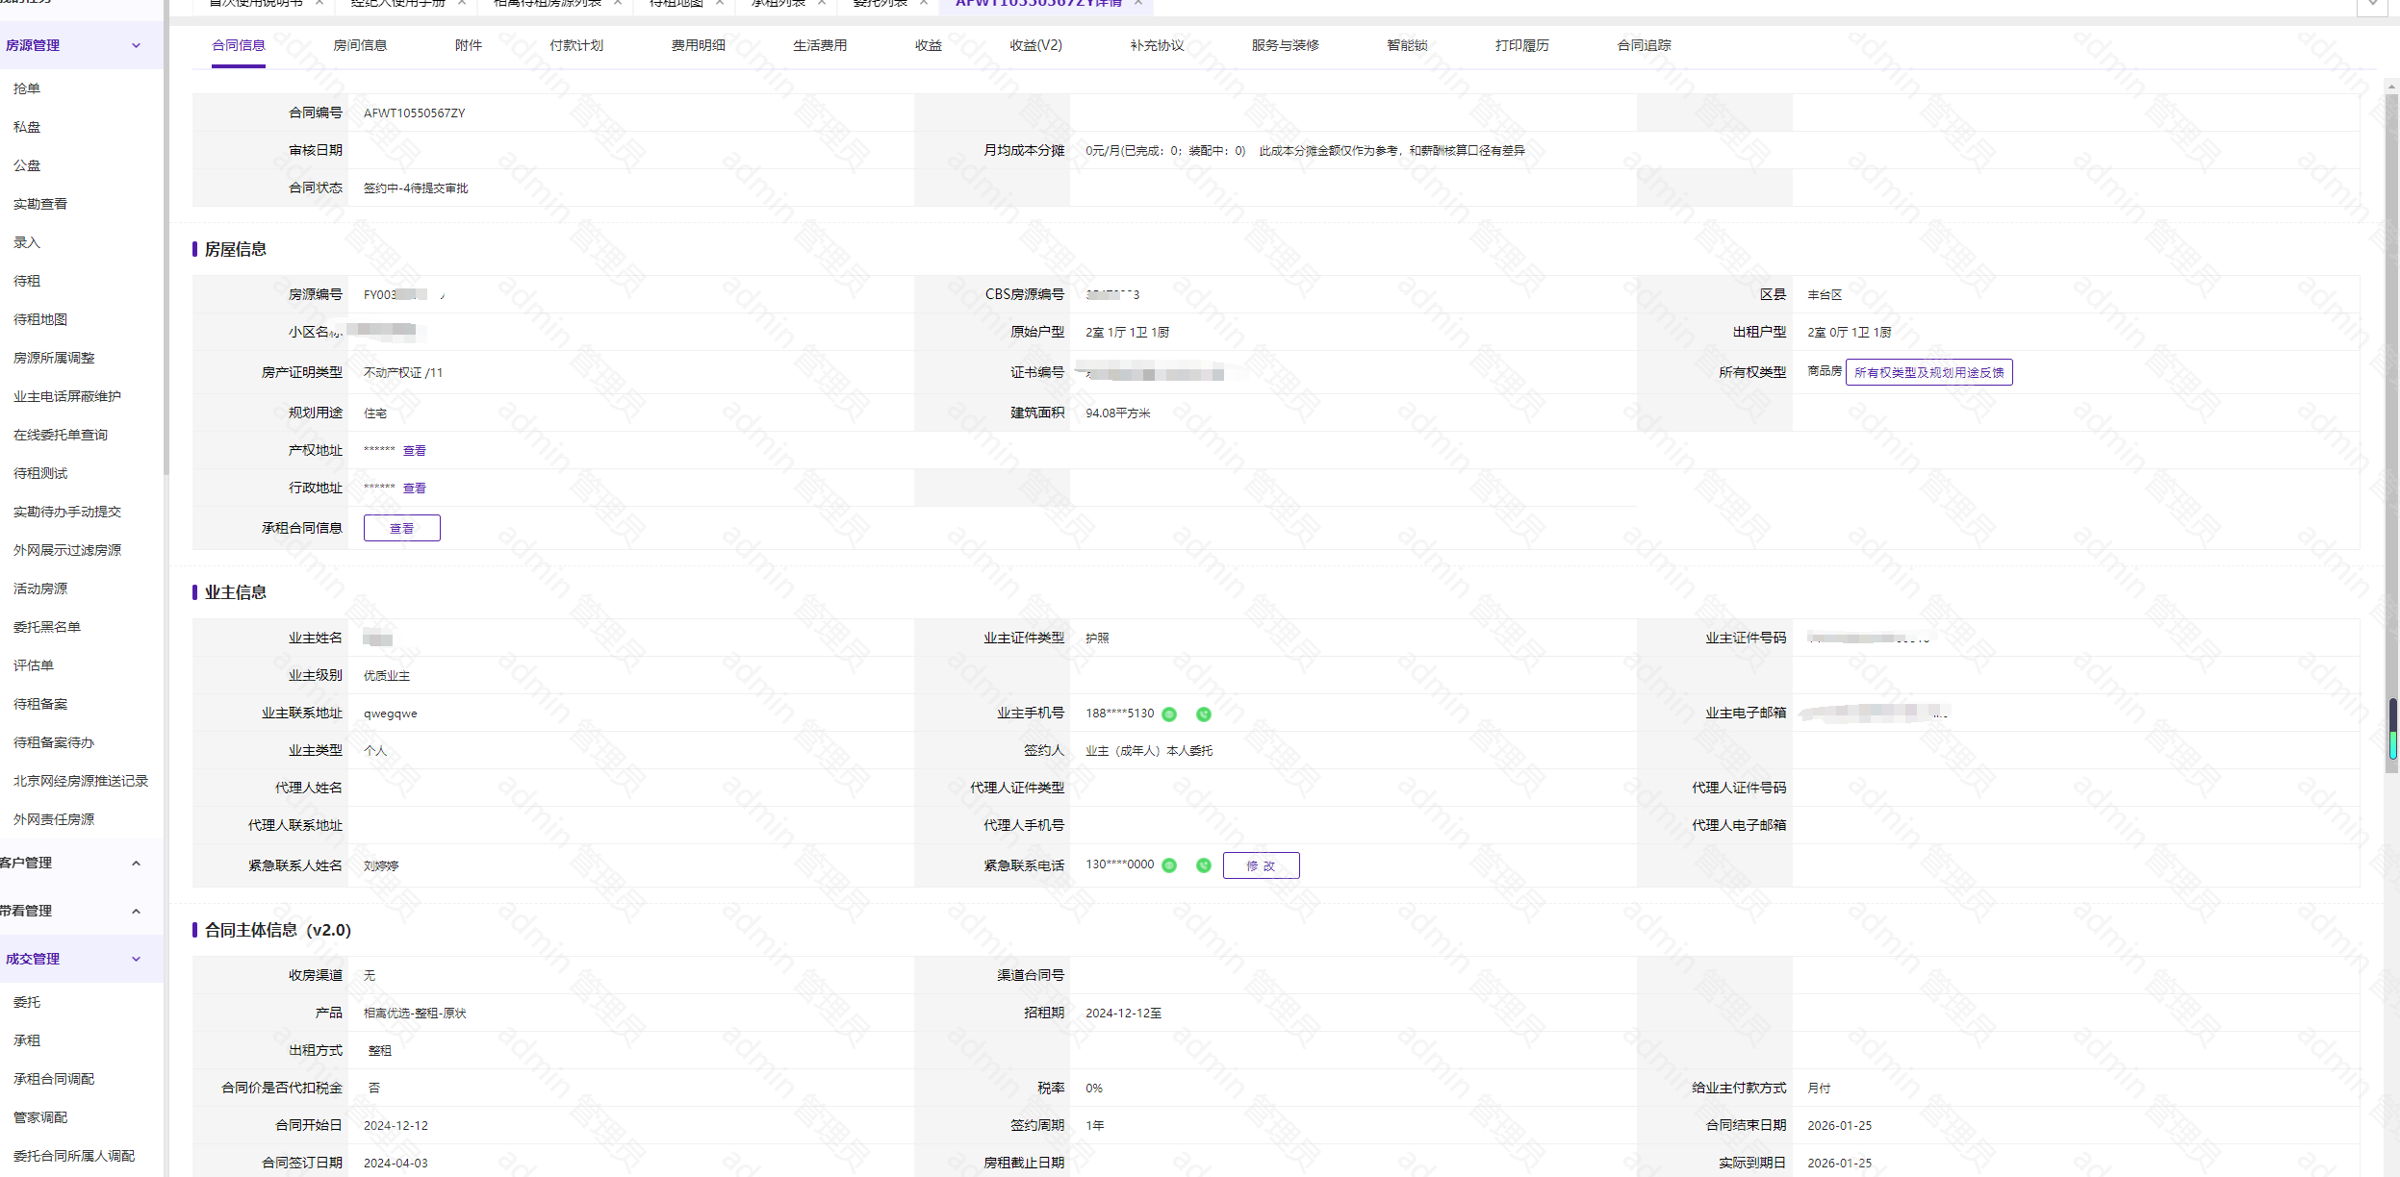The height and width of the screenshot is (1177, 2400).
Task: Open the 付款计划 tab
Action: point(576,45)
